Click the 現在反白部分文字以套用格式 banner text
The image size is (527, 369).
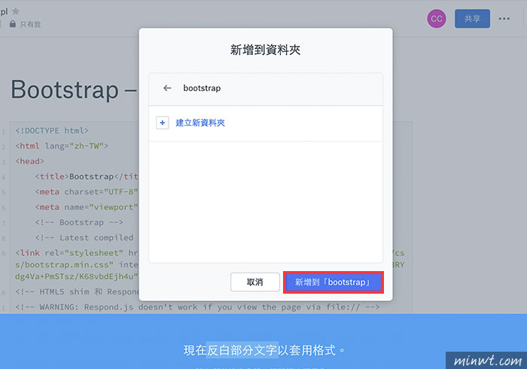pyautogui.click(x=263, y=350)
